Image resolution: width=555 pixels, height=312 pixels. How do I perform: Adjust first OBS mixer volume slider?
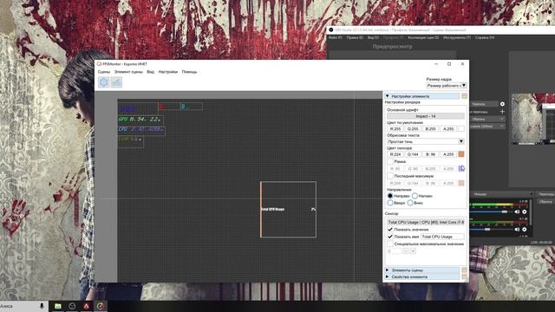click(x=504, y=211)
